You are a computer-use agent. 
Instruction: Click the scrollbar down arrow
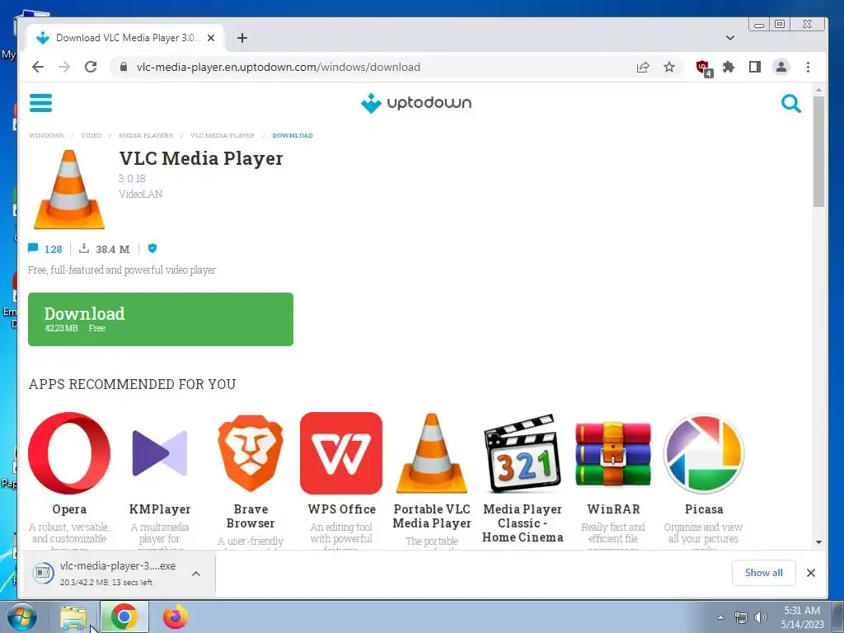[x=818, y=542]
